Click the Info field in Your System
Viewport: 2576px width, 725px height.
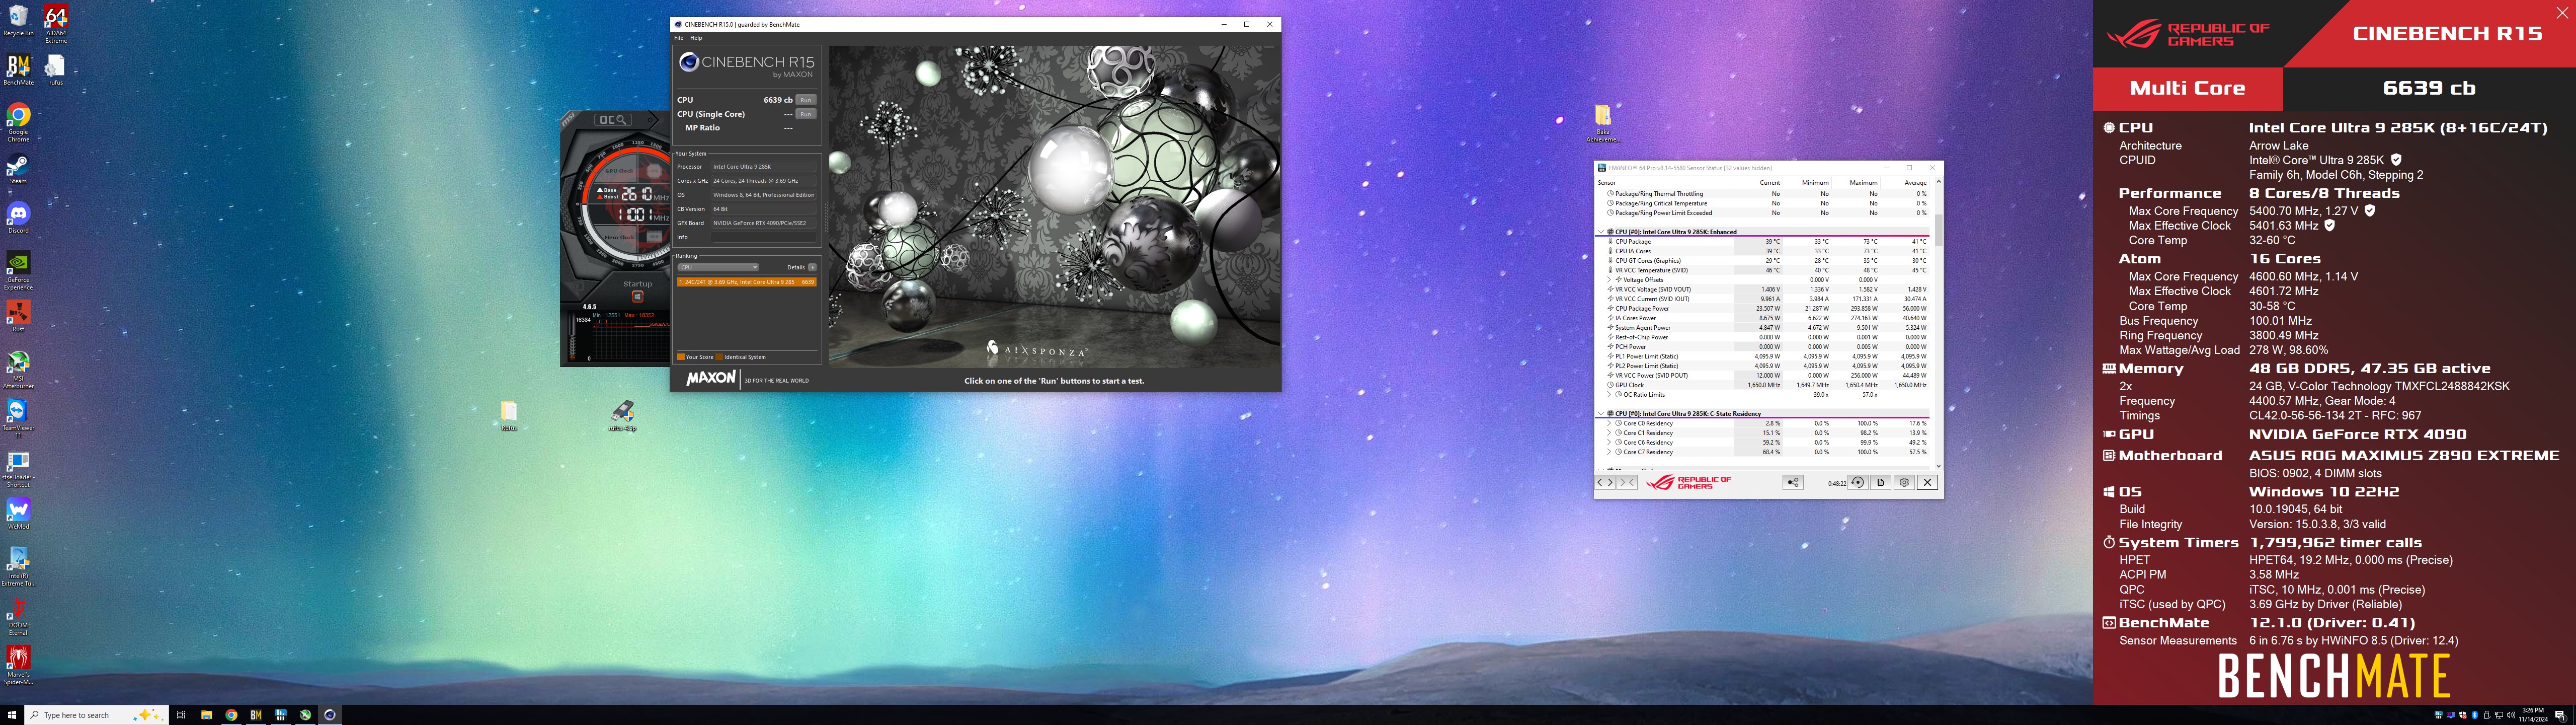pyautogui.click(x=764, y=237)
